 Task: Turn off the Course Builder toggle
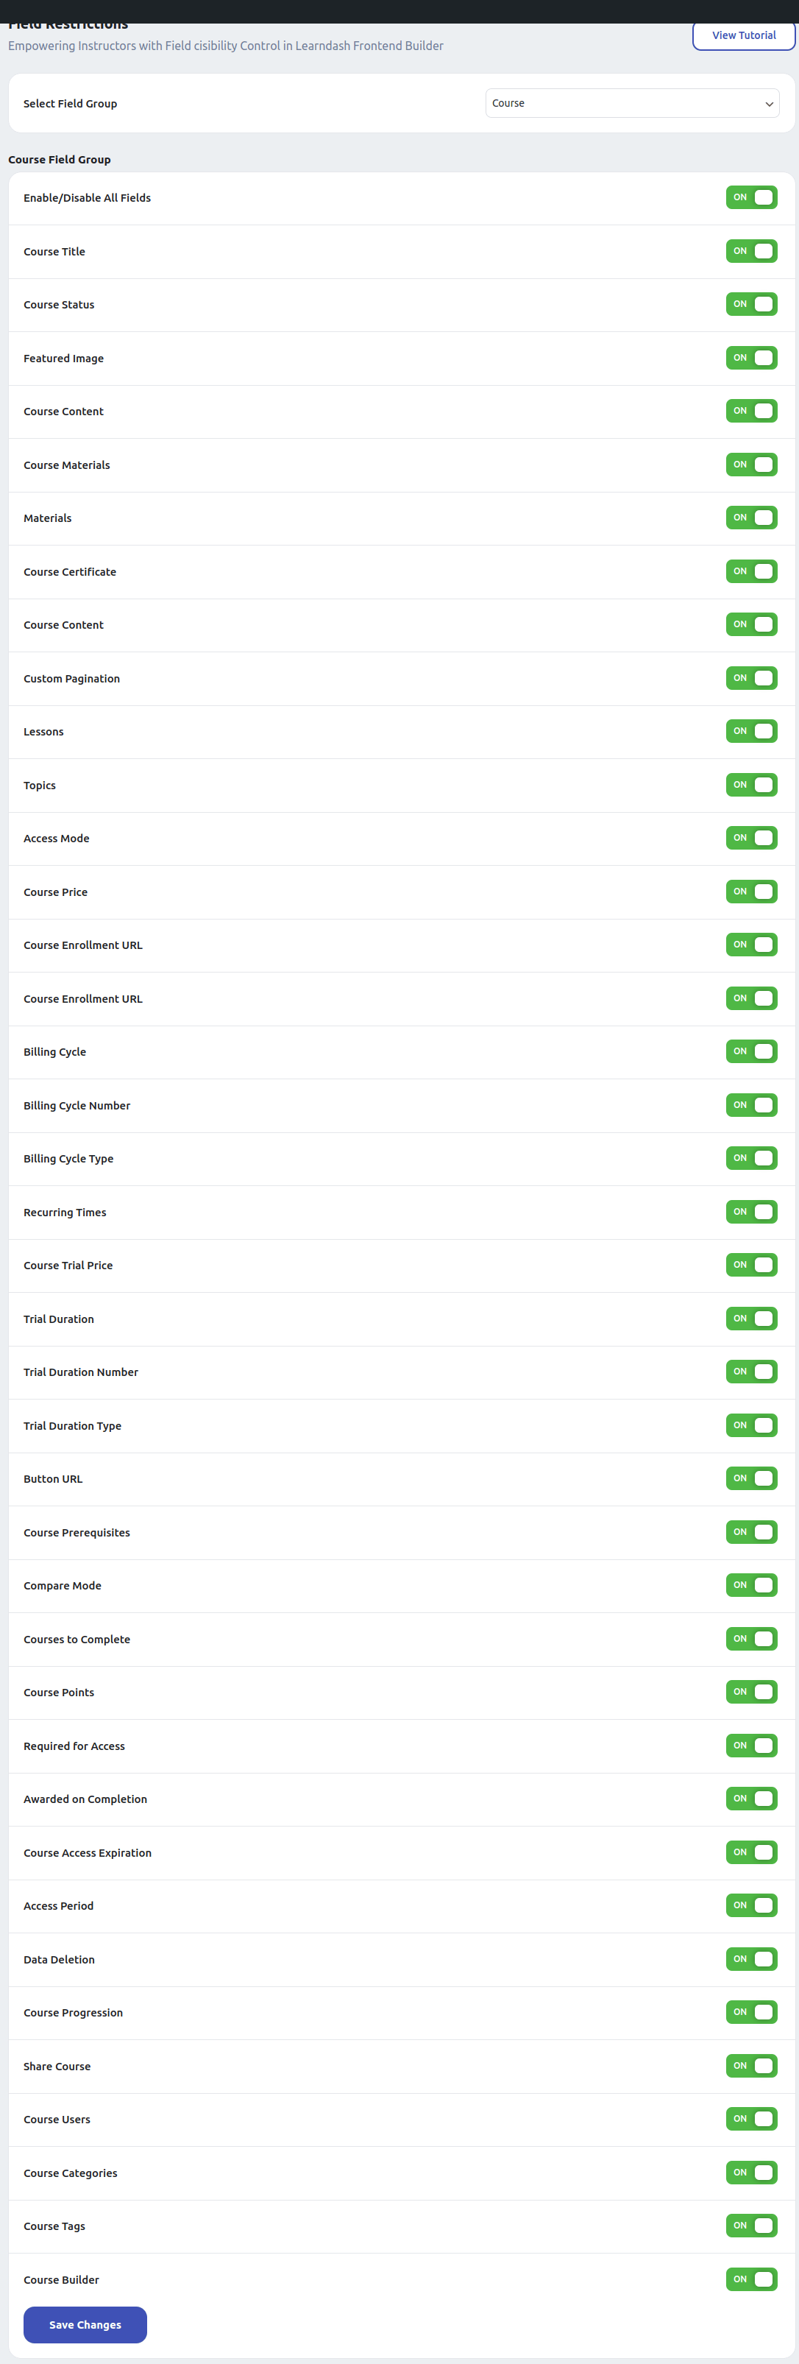click(x=751, y=2279)
